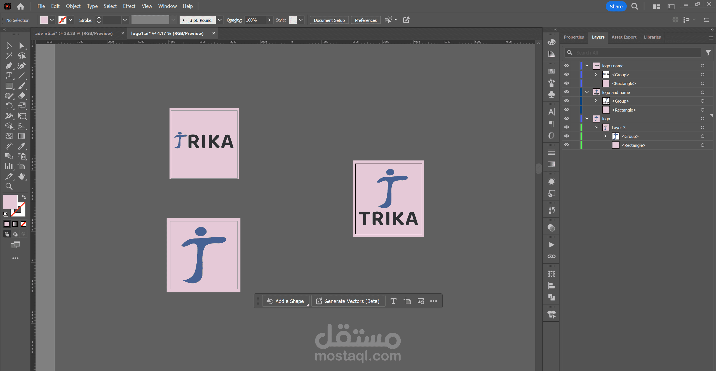This screenshot has height=371, width=716.
Task: Click the Document Setup button
Action: [329, 20]
